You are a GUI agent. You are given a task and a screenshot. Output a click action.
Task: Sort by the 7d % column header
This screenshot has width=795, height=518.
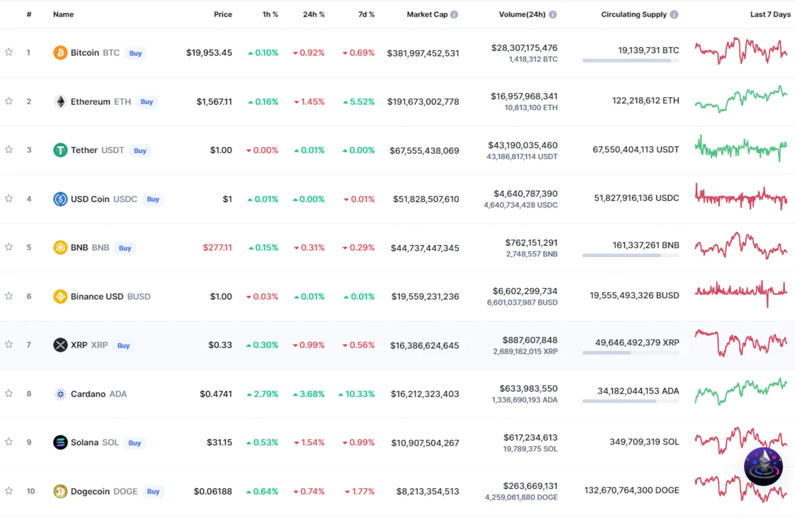click(363, 15)
